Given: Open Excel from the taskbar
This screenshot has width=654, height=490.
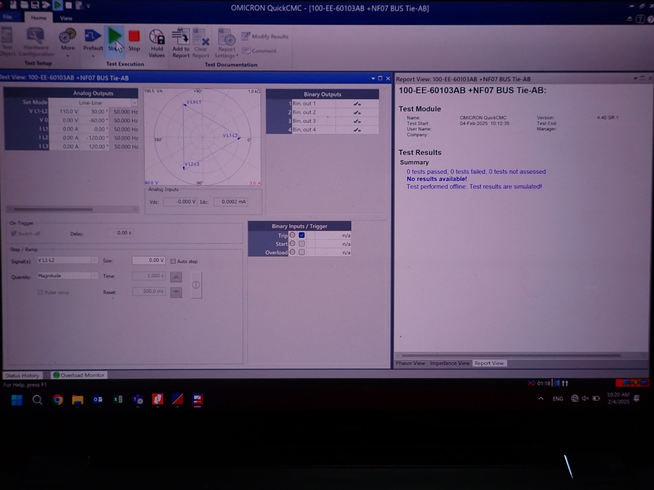Looking at the screenshot, I should pyautogui.click(x=118, y=399).
